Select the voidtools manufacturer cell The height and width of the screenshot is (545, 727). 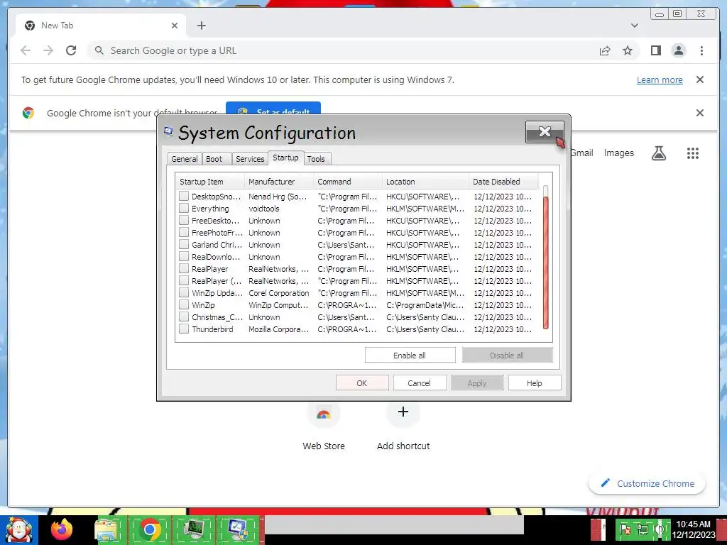264,209
